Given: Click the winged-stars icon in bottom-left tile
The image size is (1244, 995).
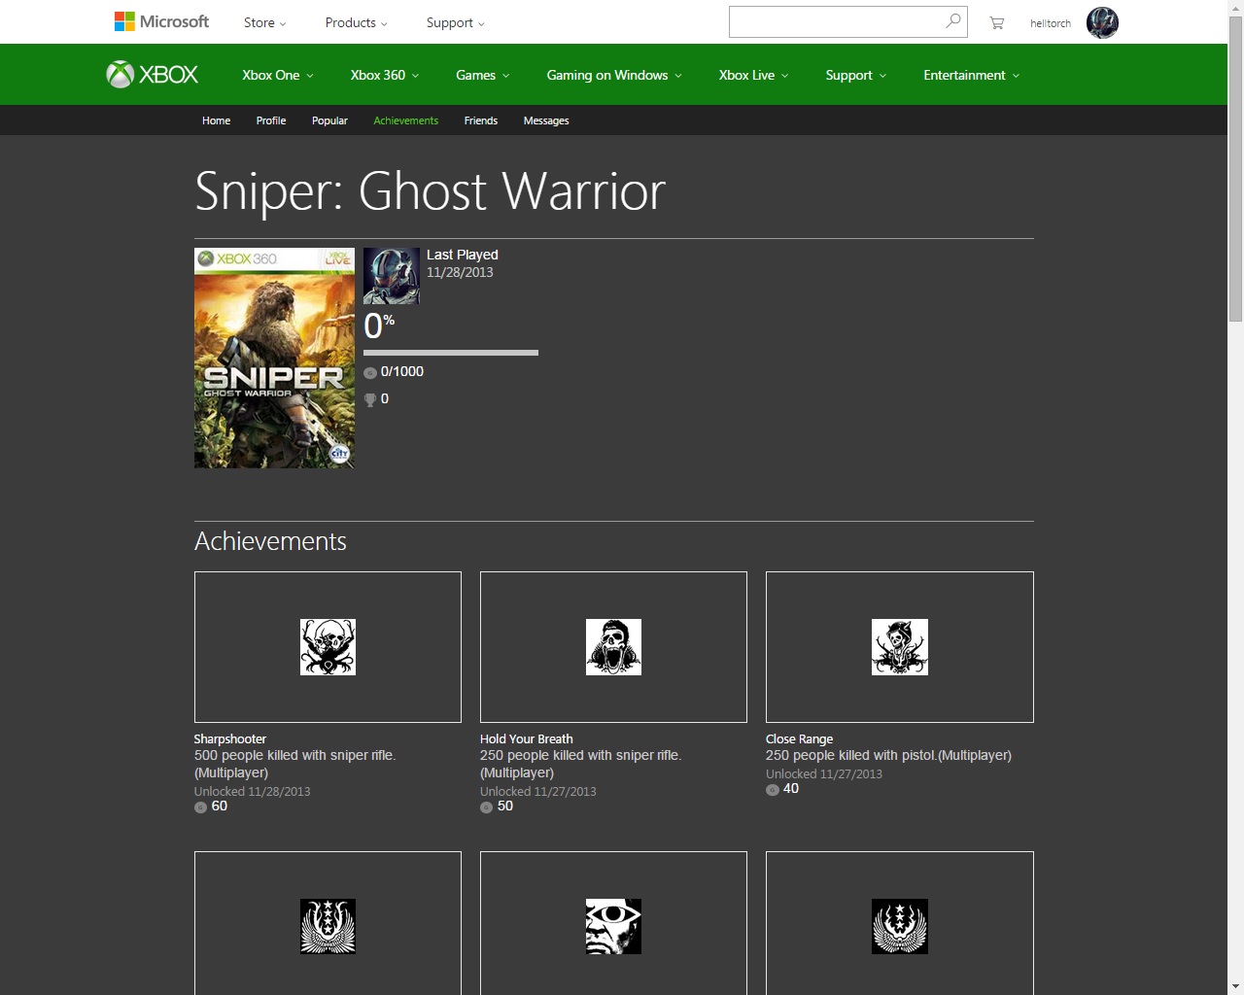Looking at the screenshot, I should point(328,926).
